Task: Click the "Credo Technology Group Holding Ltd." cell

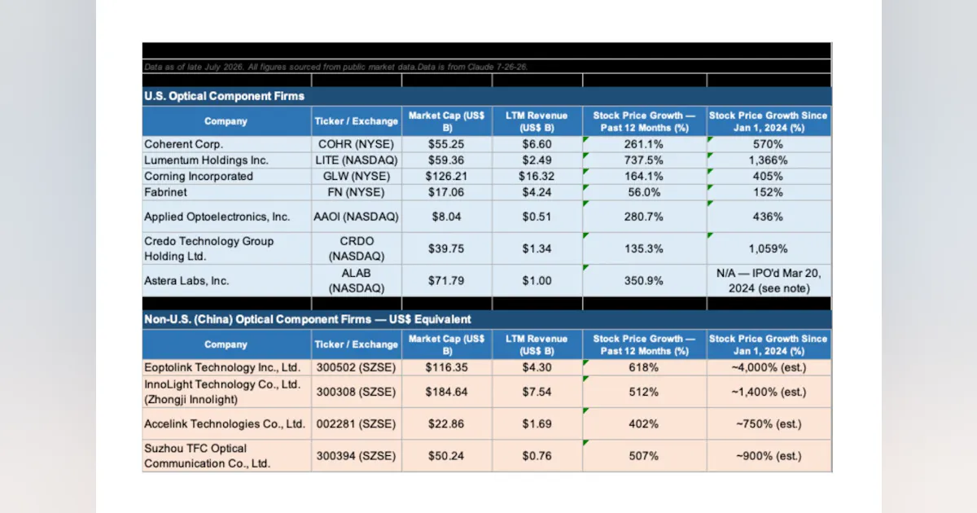Action: pyautogui.click(x=226, y=248)
